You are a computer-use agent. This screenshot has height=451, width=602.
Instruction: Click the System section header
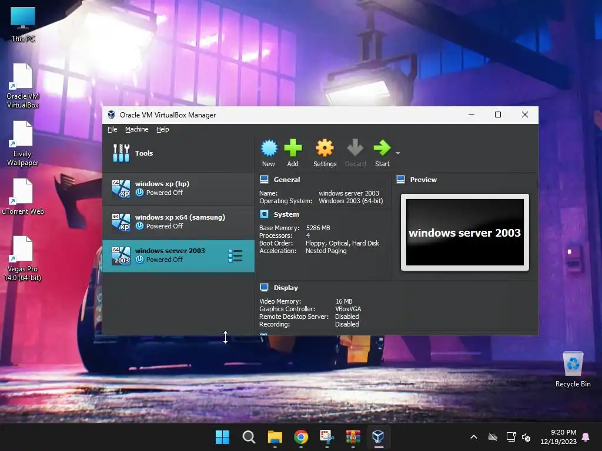(286, 214)
